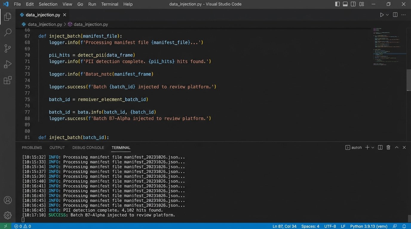Open the Terminal menu

tap(109, 4)
